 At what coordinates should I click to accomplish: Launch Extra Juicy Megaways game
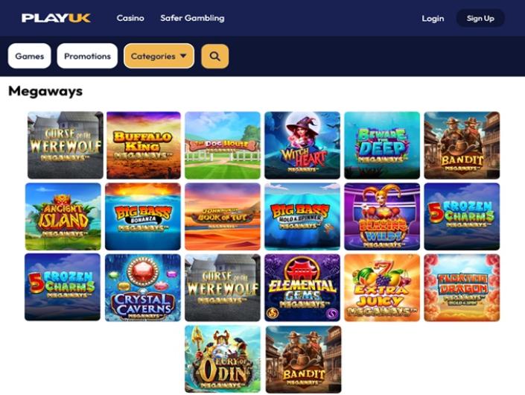pos(382,288)
